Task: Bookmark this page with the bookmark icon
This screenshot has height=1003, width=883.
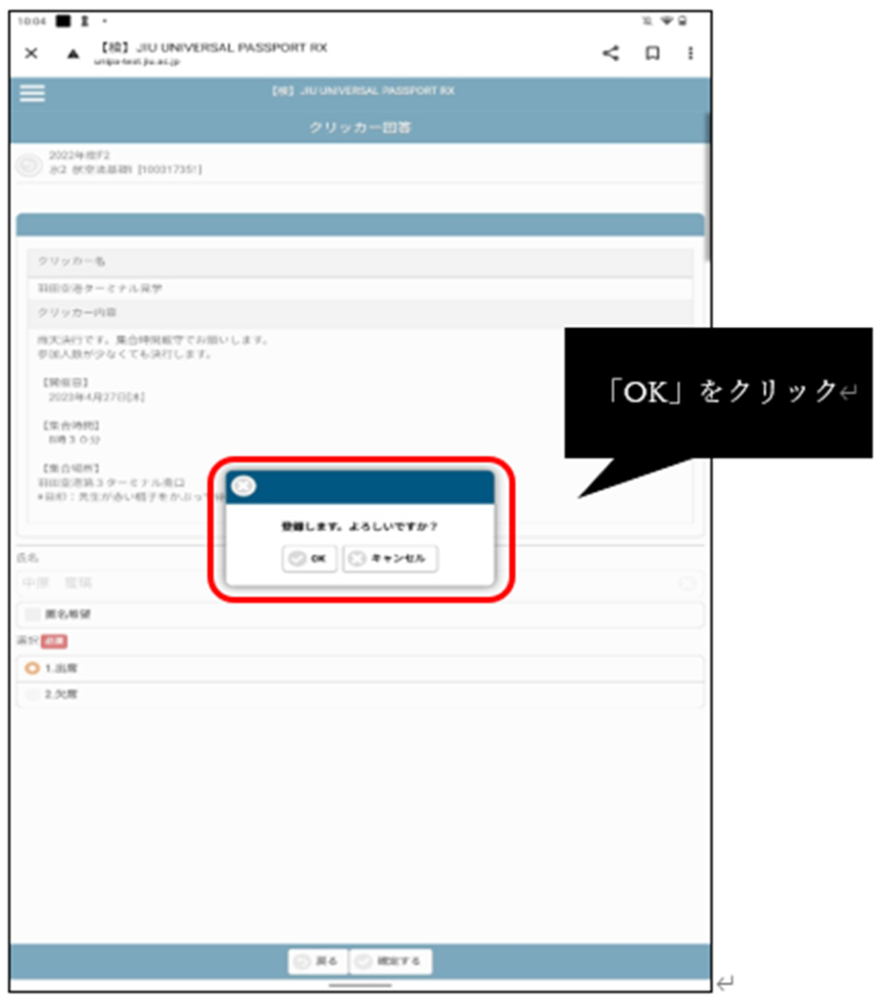Action: (652, 53)
